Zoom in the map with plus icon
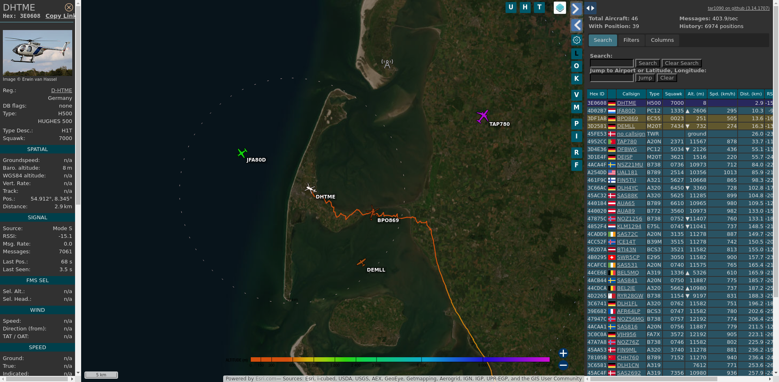 [563, 353]
